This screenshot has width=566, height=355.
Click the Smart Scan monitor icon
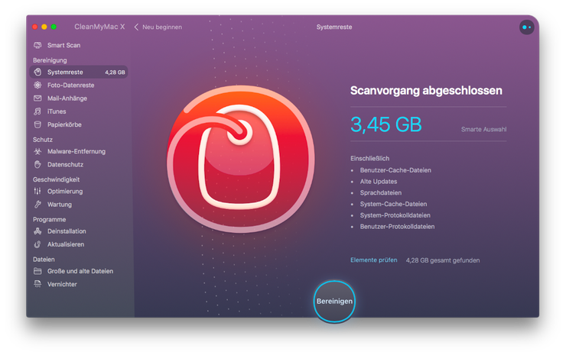point(37,45)
